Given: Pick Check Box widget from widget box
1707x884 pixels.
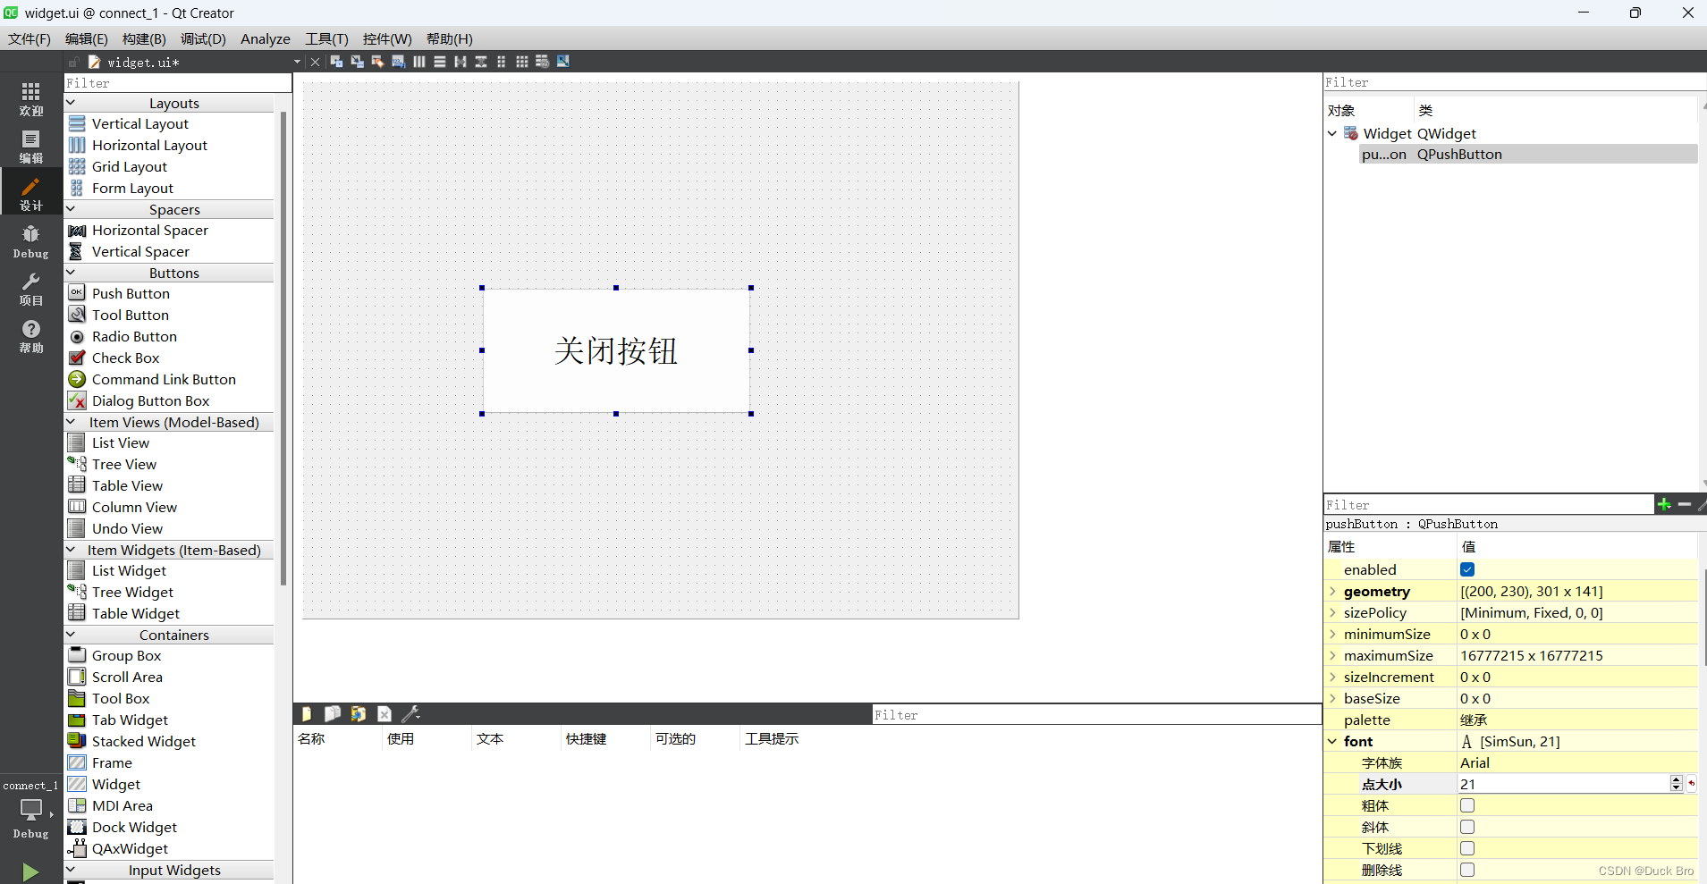Looking at the screenshot, I should tap(125, 358).
